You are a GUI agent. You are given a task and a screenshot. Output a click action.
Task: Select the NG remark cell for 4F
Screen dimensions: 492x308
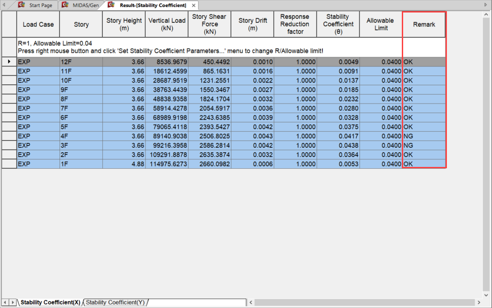(424, 136)
